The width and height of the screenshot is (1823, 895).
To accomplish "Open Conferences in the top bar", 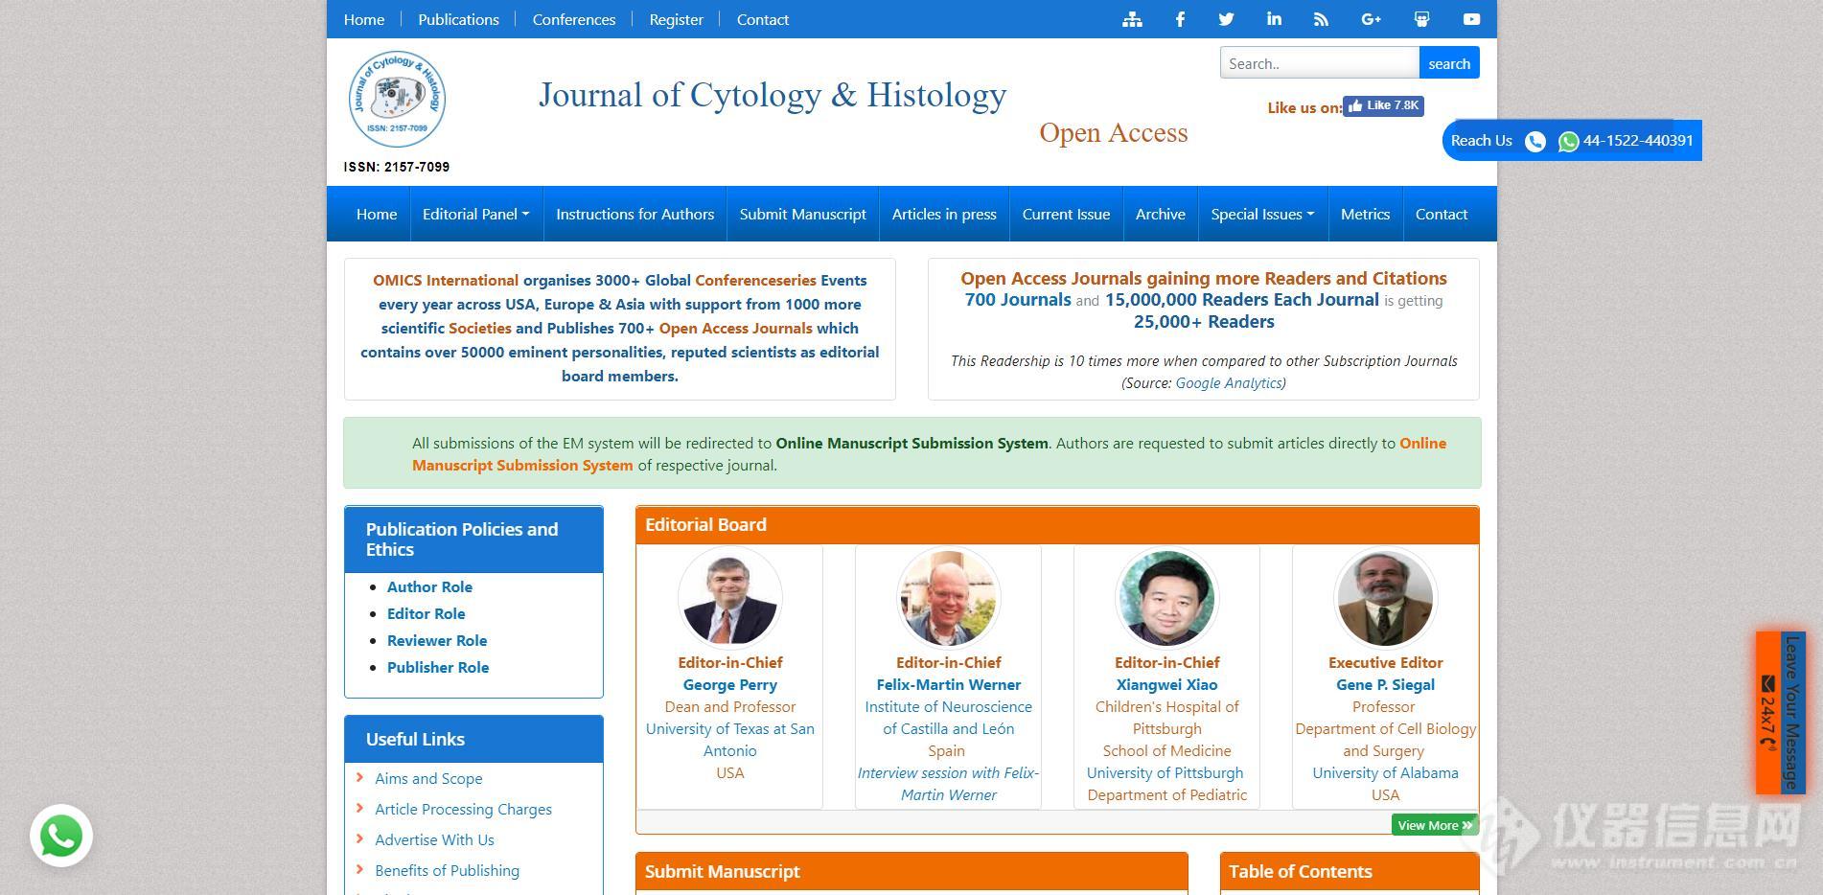I will pyautogui.click(x=574, y=19).
